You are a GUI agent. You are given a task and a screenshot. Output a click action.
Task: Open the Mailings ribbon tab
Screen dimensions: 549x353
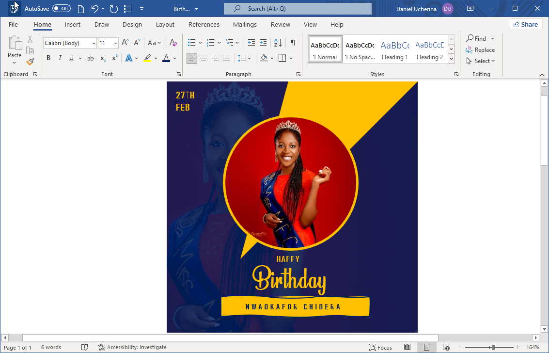coord(245,24)
